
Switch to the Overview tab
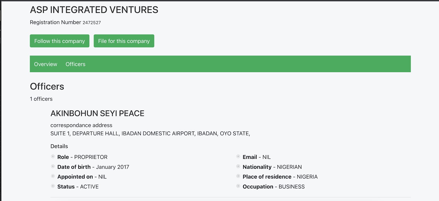(x=46, y=64)
